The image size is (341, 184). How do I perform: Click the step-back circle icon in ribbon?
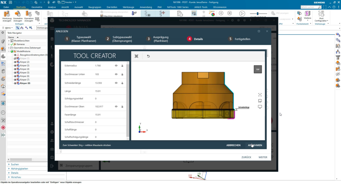221,13
